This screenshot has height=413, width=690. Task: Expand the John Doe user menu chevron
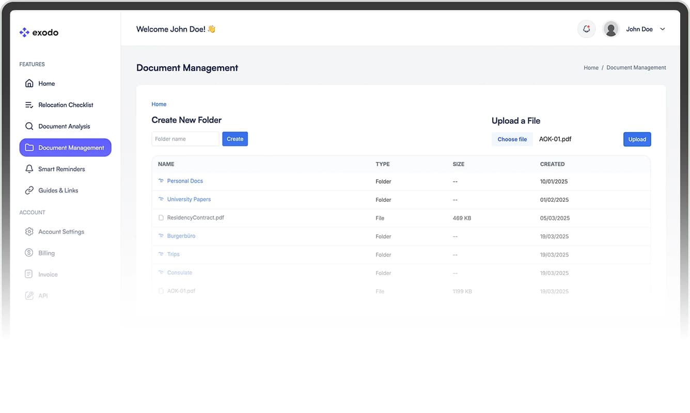pyautogui.click(x=663, y=29)
